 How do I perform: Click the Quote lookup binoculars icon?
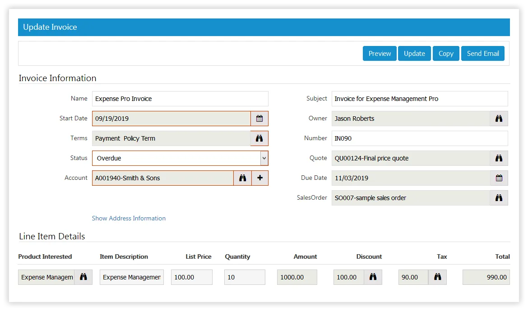[x=499, y=158]
